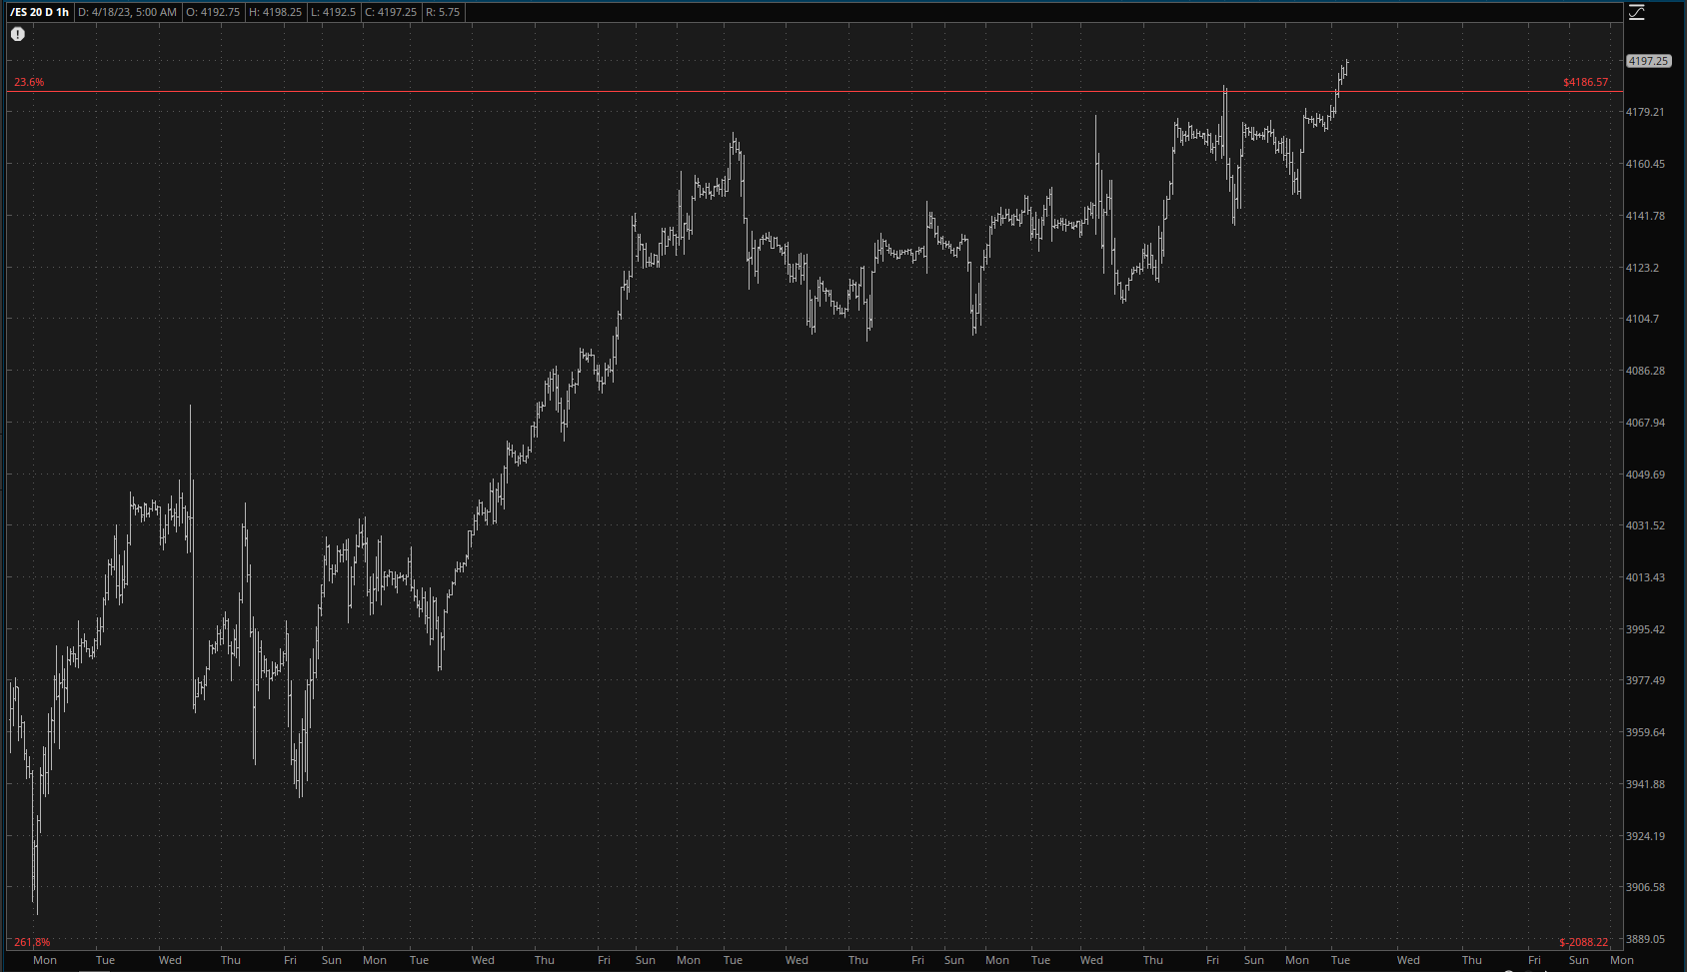This screenshot has height=972, width=1687.
Task: Click the low price L: 4192.5 field
Action: 334,12
